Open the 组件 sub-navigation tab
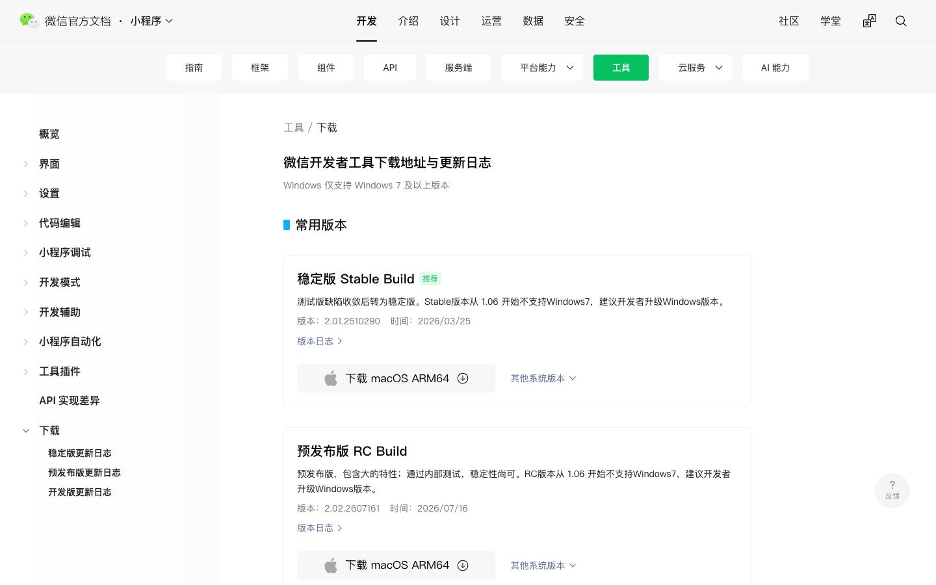 326,68
